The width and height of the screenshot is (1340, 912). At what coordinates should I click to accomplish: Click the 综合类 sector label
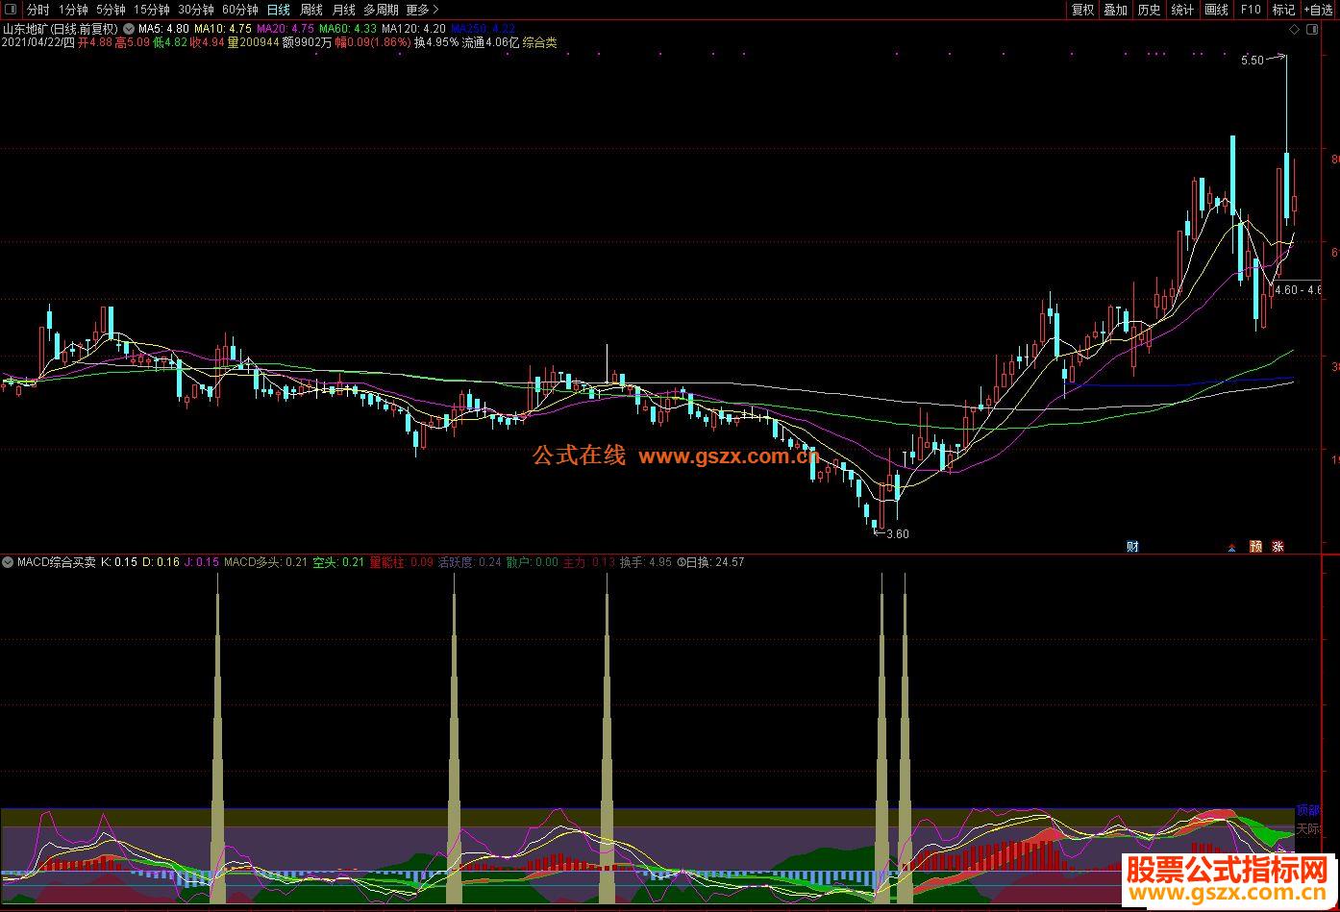539,43
